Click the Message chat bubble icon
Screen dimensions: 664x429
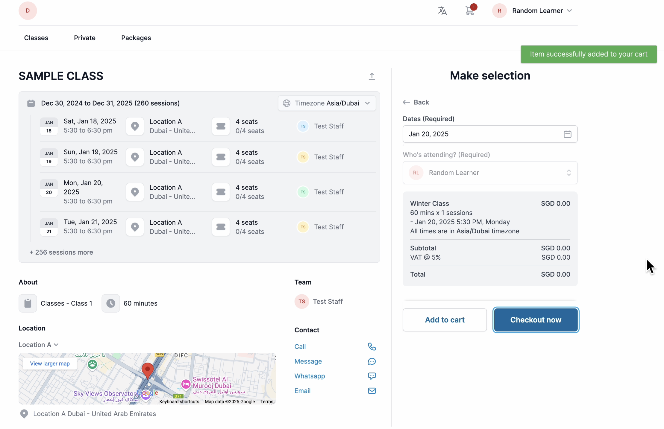372,361
